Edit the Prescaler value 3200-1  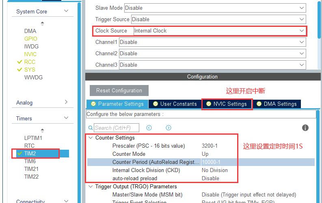coord(210,146)
